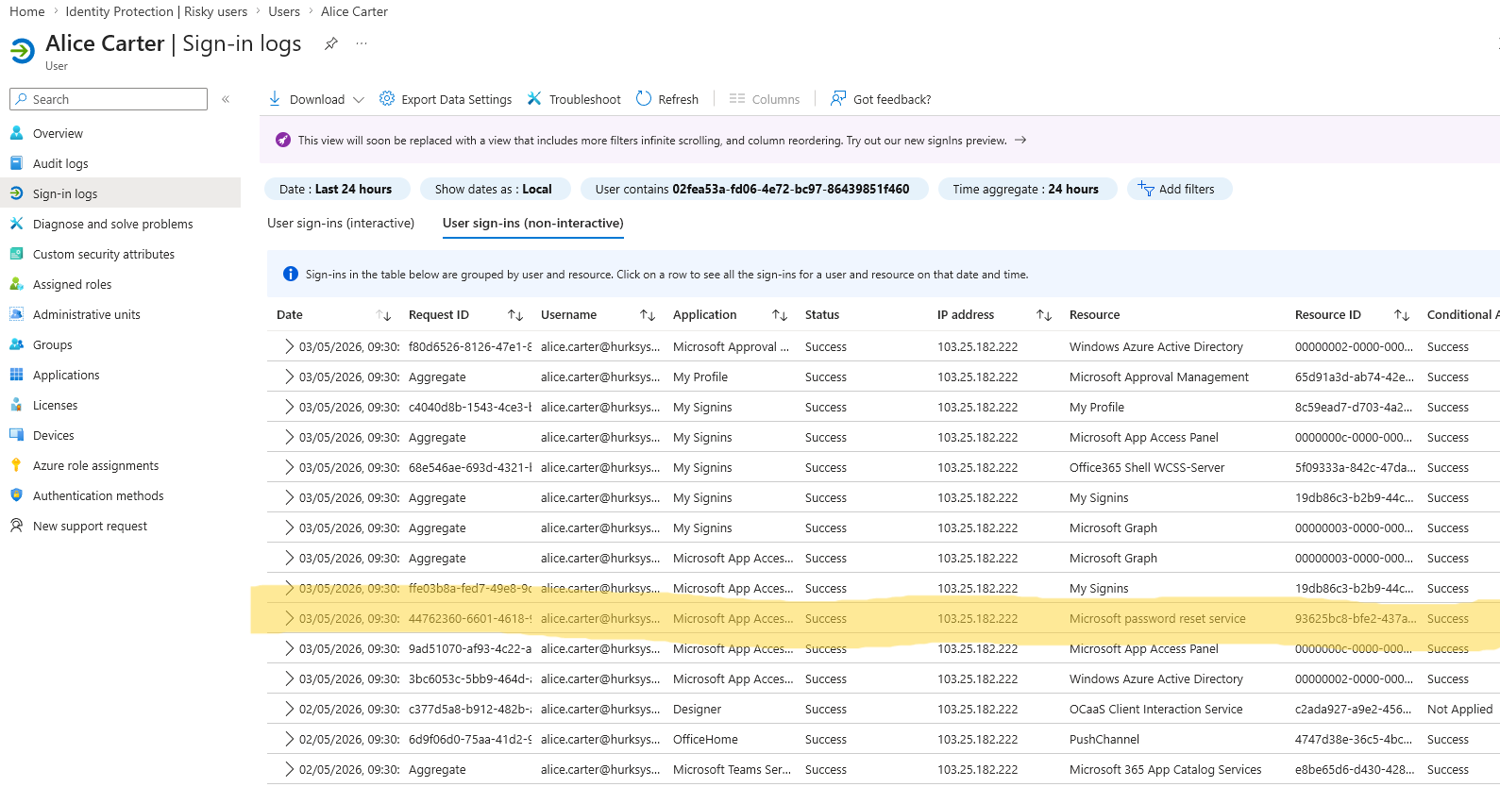Change Show dates as Local filter
The height and width of the screenshot is (787, 1500).
(x=496, y=189)
